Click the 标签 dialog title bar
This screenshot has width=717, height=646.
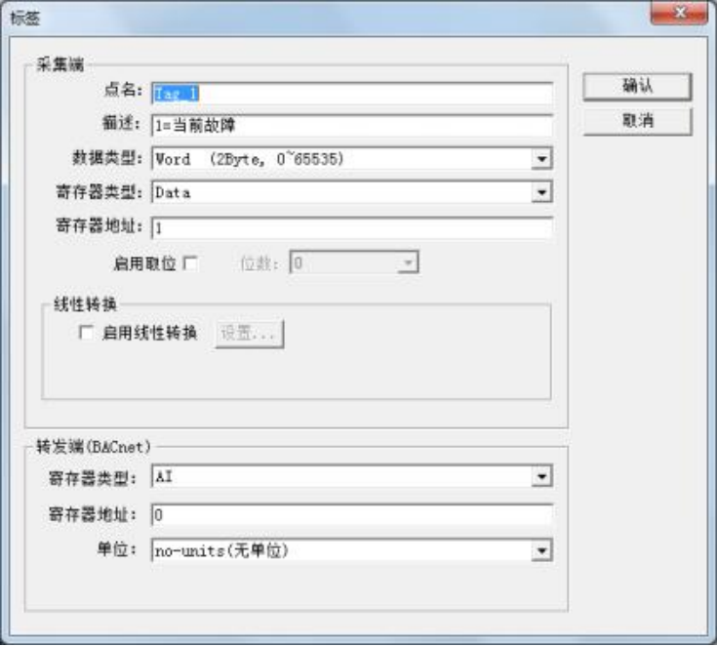coord(320,19)
